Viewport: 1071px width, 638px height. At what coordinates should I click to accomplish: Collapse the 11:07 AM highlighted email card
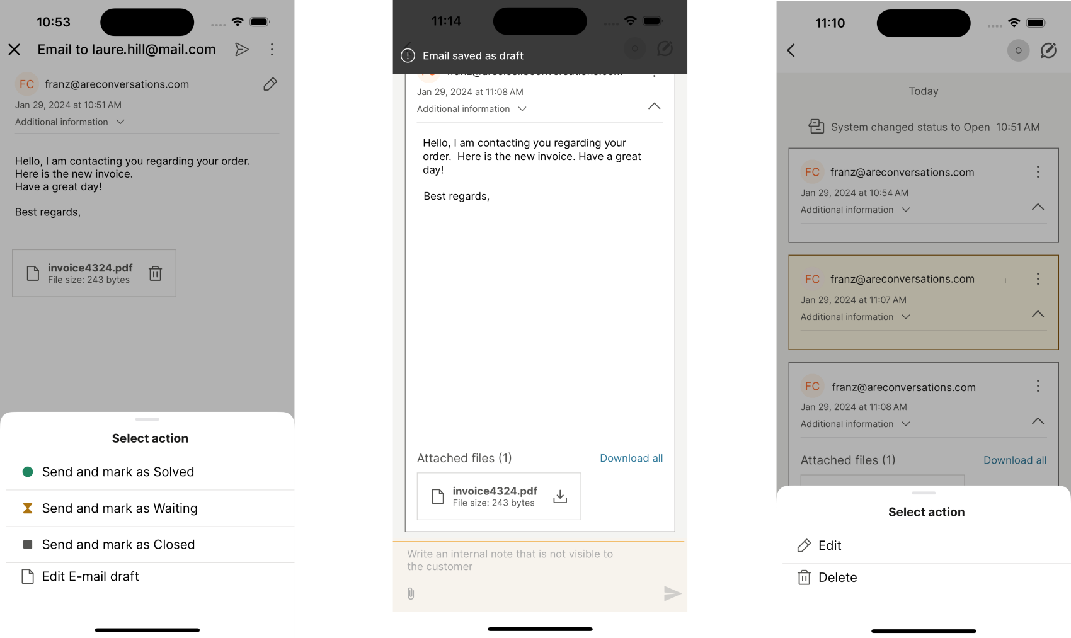click(1038, 314)
